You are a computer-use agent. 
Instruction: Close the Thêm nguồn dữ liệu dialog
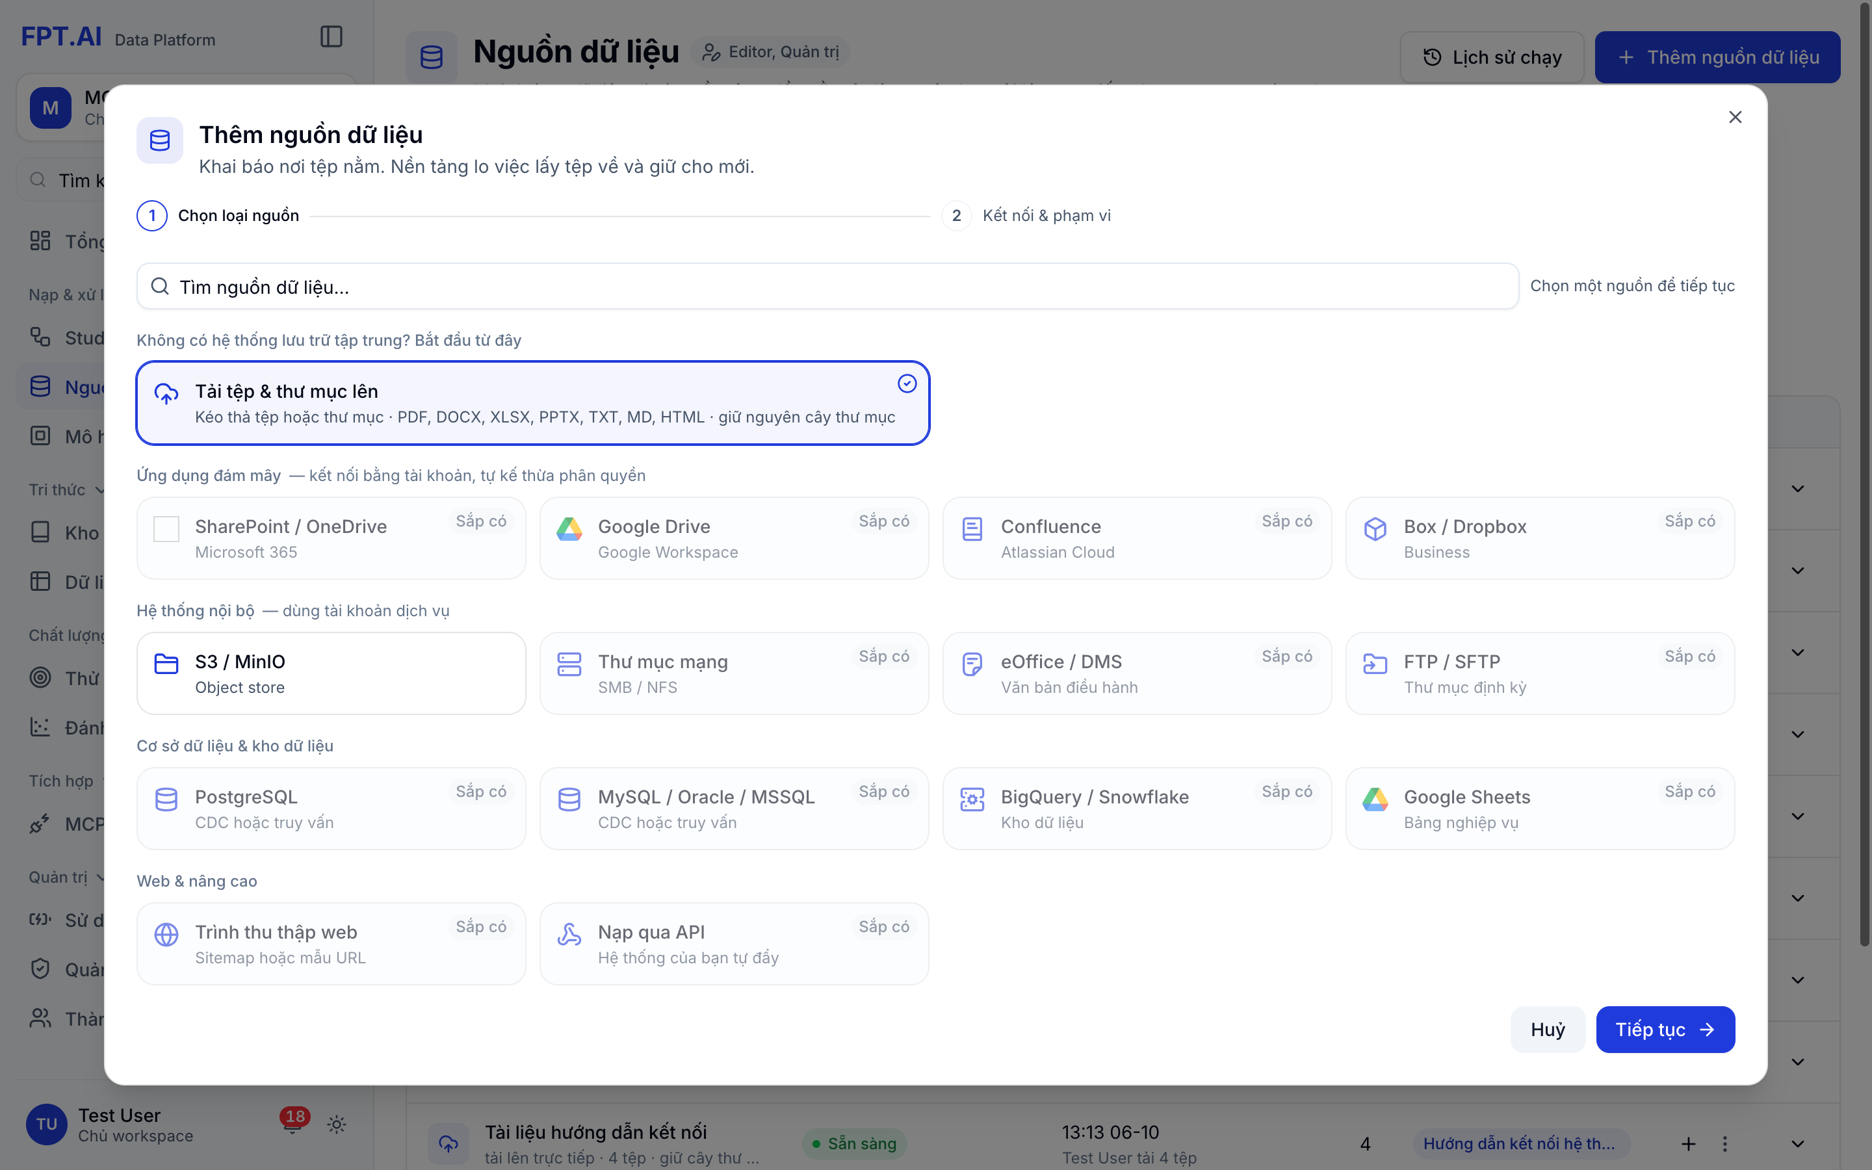tap(1735, 117)
